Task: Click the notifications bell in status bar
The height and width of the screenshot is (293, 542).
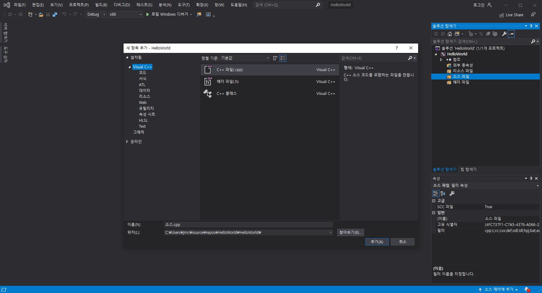Action: [x=527, y=290]
